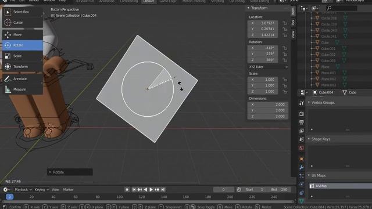Open the Physics properties tab icon
The image size is (372, 209).
coord(301,185)
